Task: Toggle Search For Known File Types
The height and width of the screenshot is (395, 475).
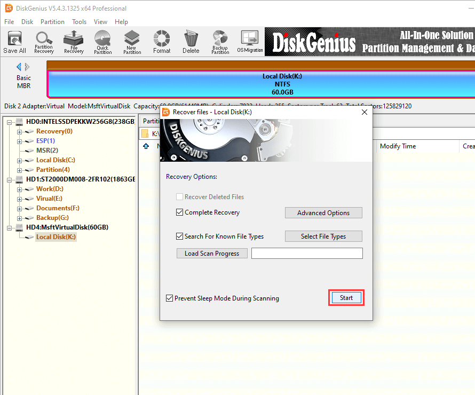Action: (180, 236)
